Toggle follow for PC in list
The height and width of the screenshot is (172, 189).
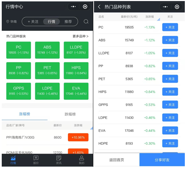pyautogui.click(x=170, y=27)
